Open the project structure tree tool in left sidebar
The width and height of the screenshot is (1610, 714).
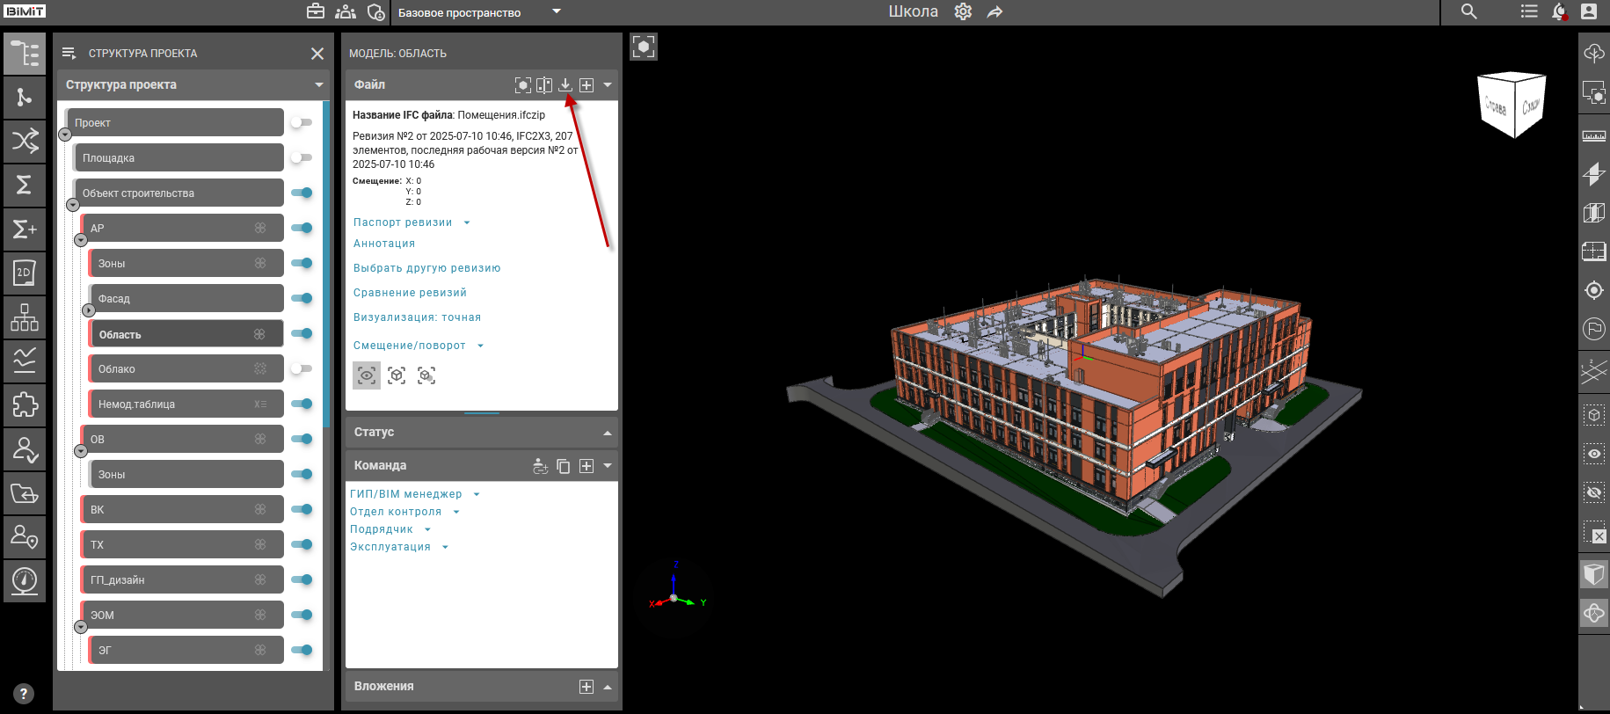pos(25,54)
